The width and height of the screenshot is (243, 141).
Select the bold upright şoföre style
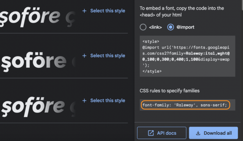click(104, 56)
